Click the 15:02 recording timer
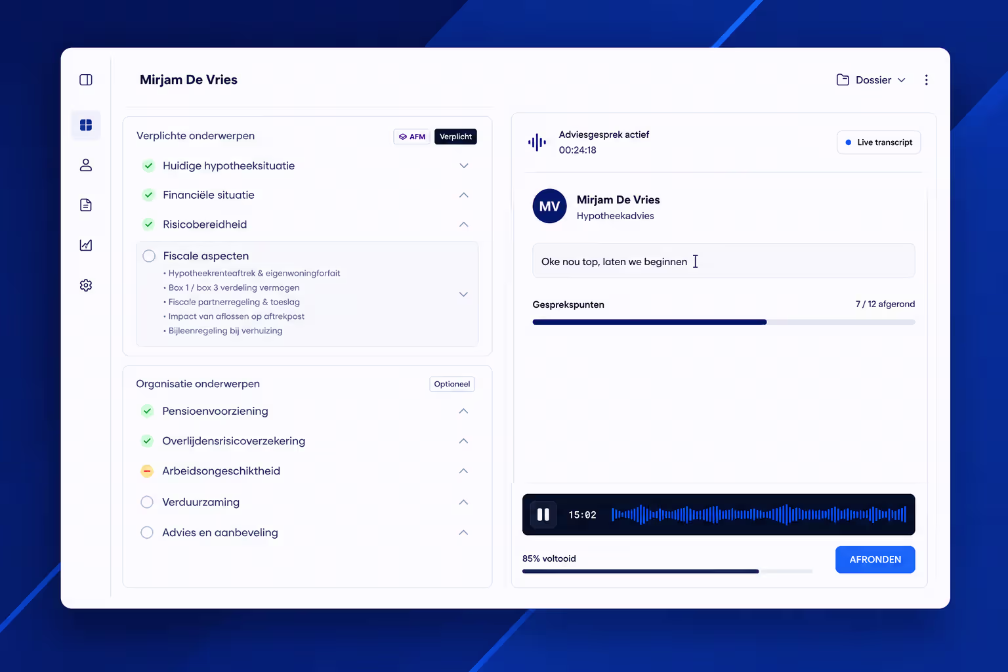 coord(583,515)
